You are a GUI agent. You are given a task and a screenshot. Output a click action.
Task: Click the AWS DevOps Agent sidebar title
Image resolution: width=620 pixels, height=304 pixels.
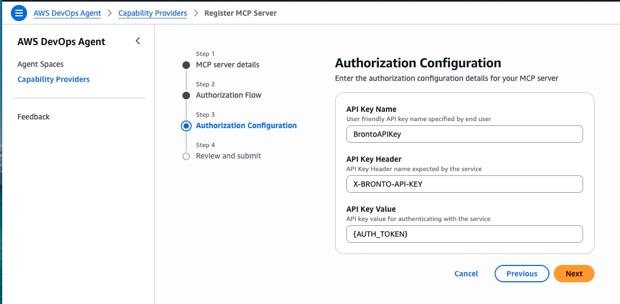pos(61,41)
